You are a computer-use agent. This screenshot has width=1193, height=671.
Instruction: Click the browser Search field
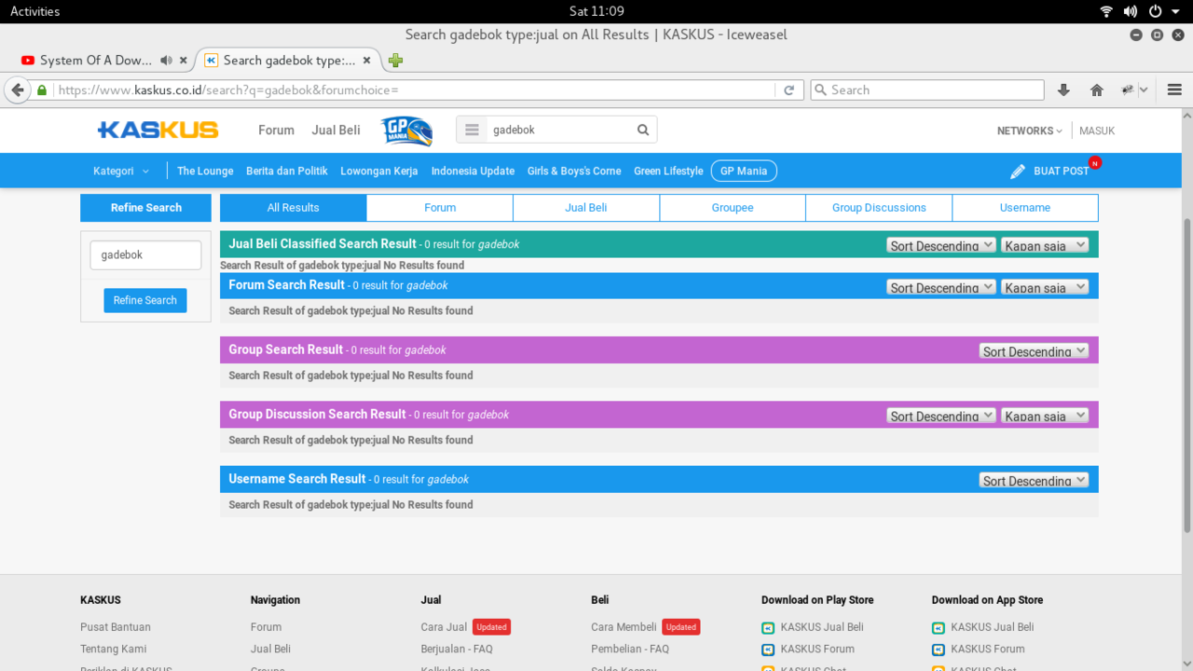point(927,90)
